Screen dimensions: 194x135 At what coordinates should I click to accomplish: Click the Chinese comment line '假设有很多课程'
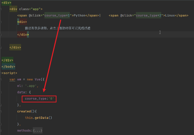(57, 28)
